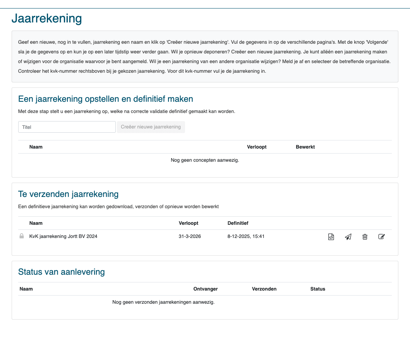Click the Naam header in concepts table

pyautogui.click(x=36, y=147)
